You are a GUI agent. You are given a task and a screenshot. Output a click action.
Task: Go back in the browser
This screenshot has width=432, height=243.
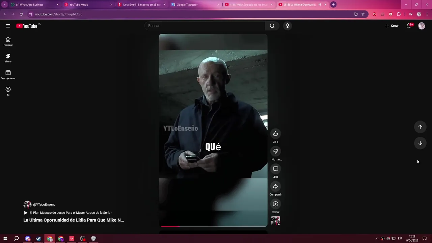coord(5,14)
